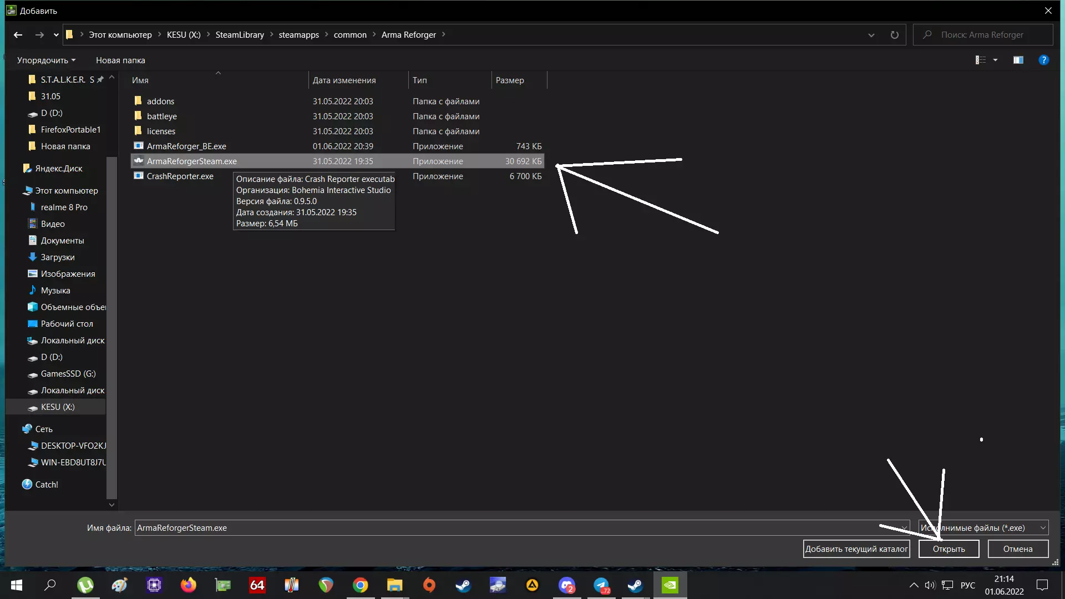1065x599 pixels.
Task: Toggle the preview pane icon
Action: pyautogui.click(x=1018, y=60)
